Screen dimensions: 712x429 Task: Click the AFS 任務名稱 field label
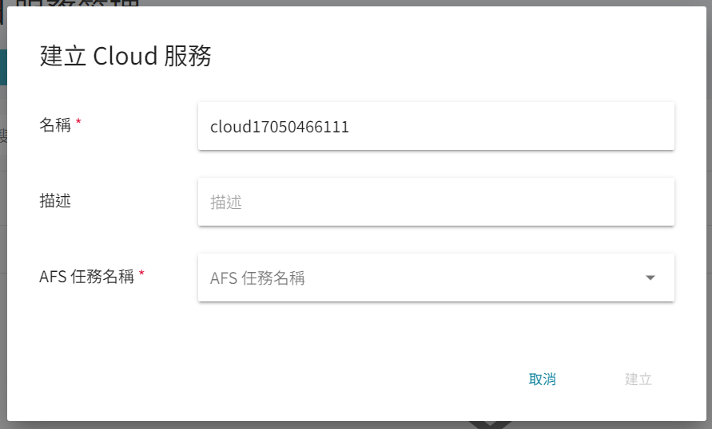(x=86, y=276)
